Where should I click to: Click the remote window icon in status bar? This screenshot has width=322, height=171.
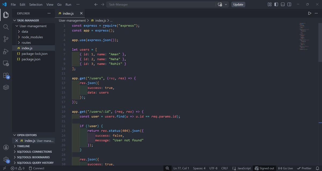coord(4,168)
